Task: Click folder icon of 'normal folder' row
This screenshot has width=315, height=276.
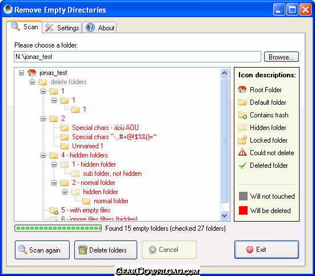Action: (x=86, y=201)
